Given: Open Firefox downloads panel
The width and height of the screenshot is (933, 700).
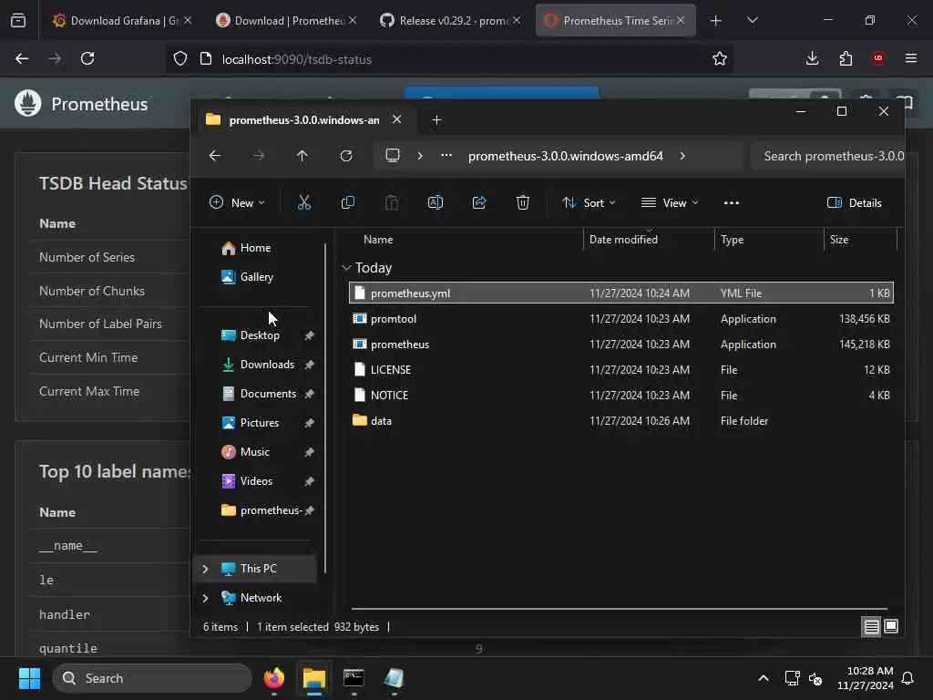Looking at the screenshot, I should (812, 58).
